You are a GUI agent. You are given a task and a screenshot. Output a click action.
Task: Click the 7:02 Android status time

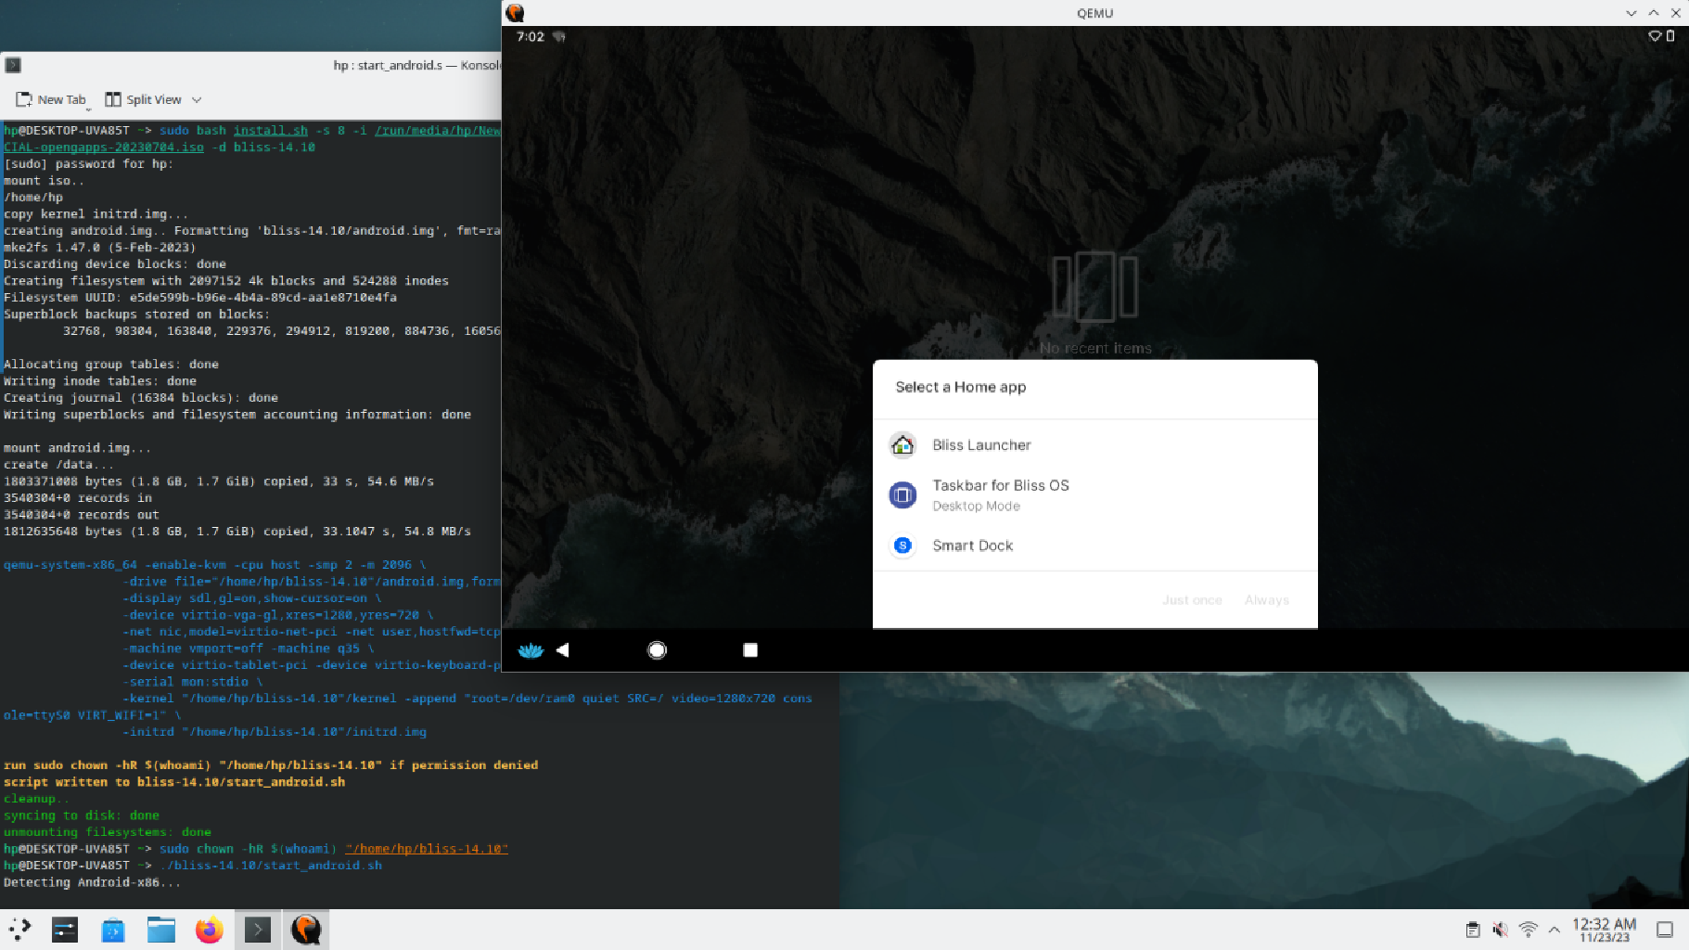point(531,36)
